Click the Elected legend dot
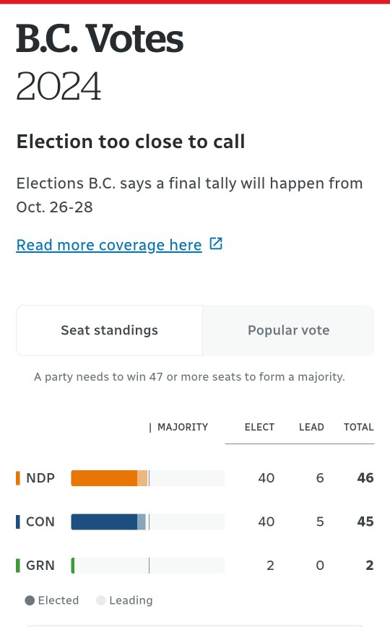The image size is (390, 627). [30, 600]
